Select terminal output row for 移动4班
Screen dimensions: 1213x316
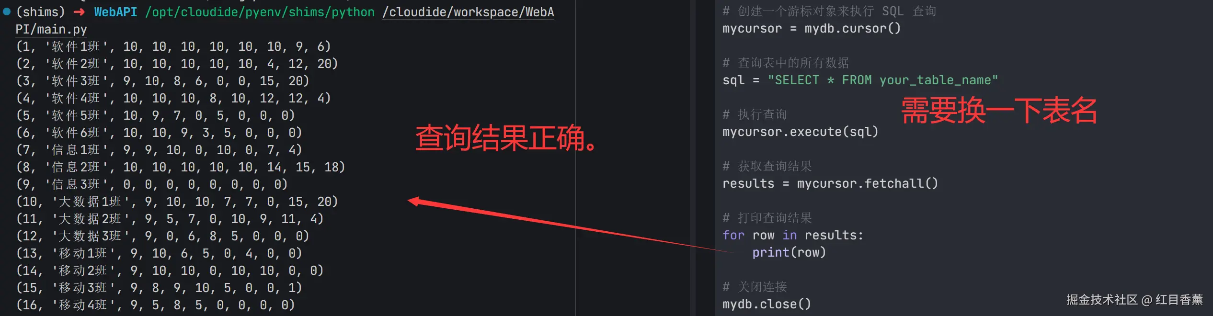coord(156,305)
